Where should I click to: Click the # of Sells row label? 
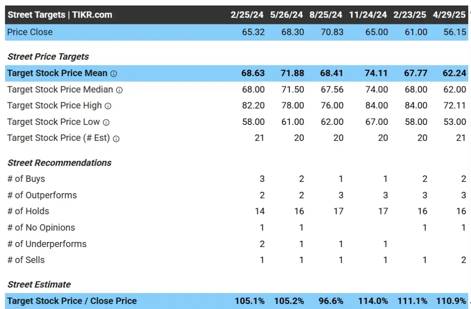26,260
